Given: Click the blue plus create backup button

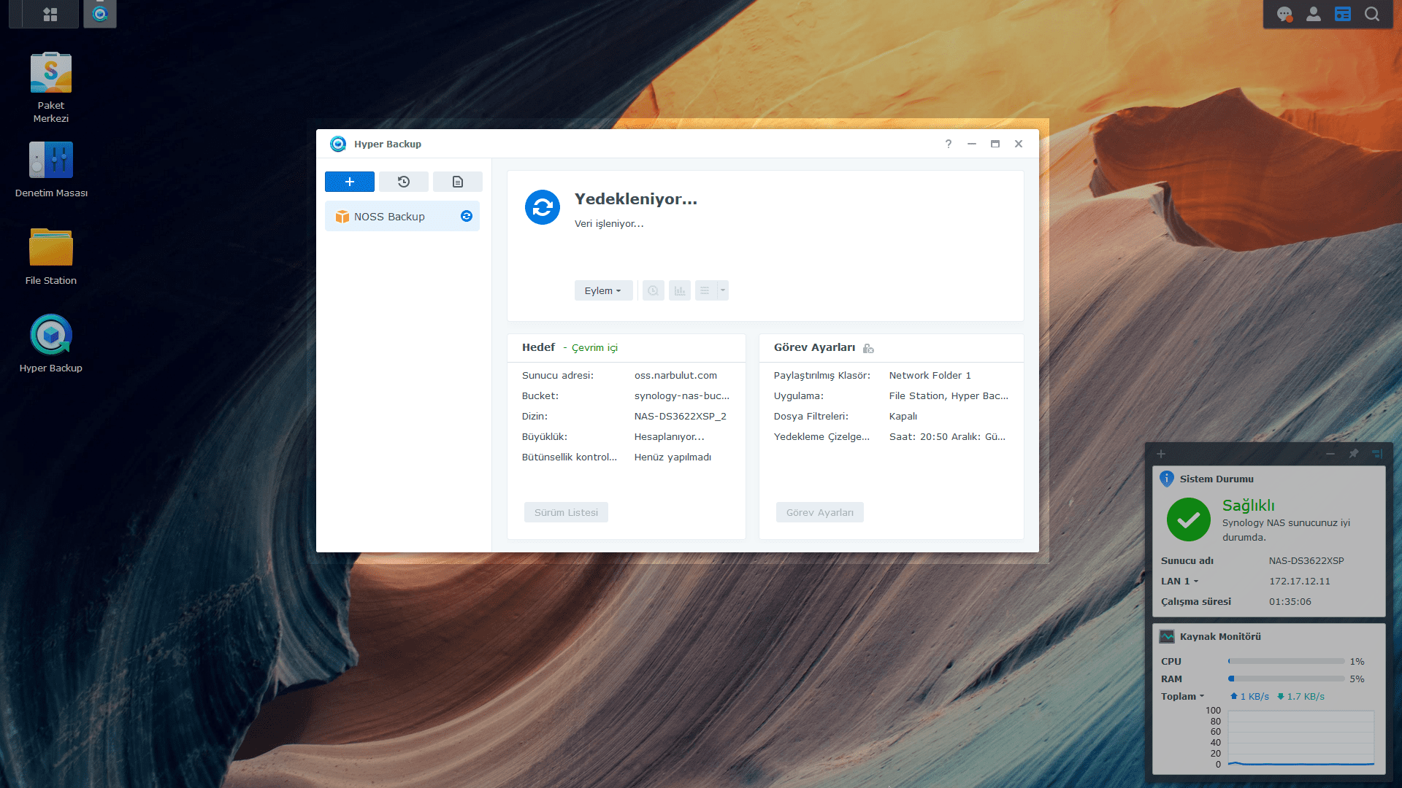Looking at the screenshot, I should [349, 182].
